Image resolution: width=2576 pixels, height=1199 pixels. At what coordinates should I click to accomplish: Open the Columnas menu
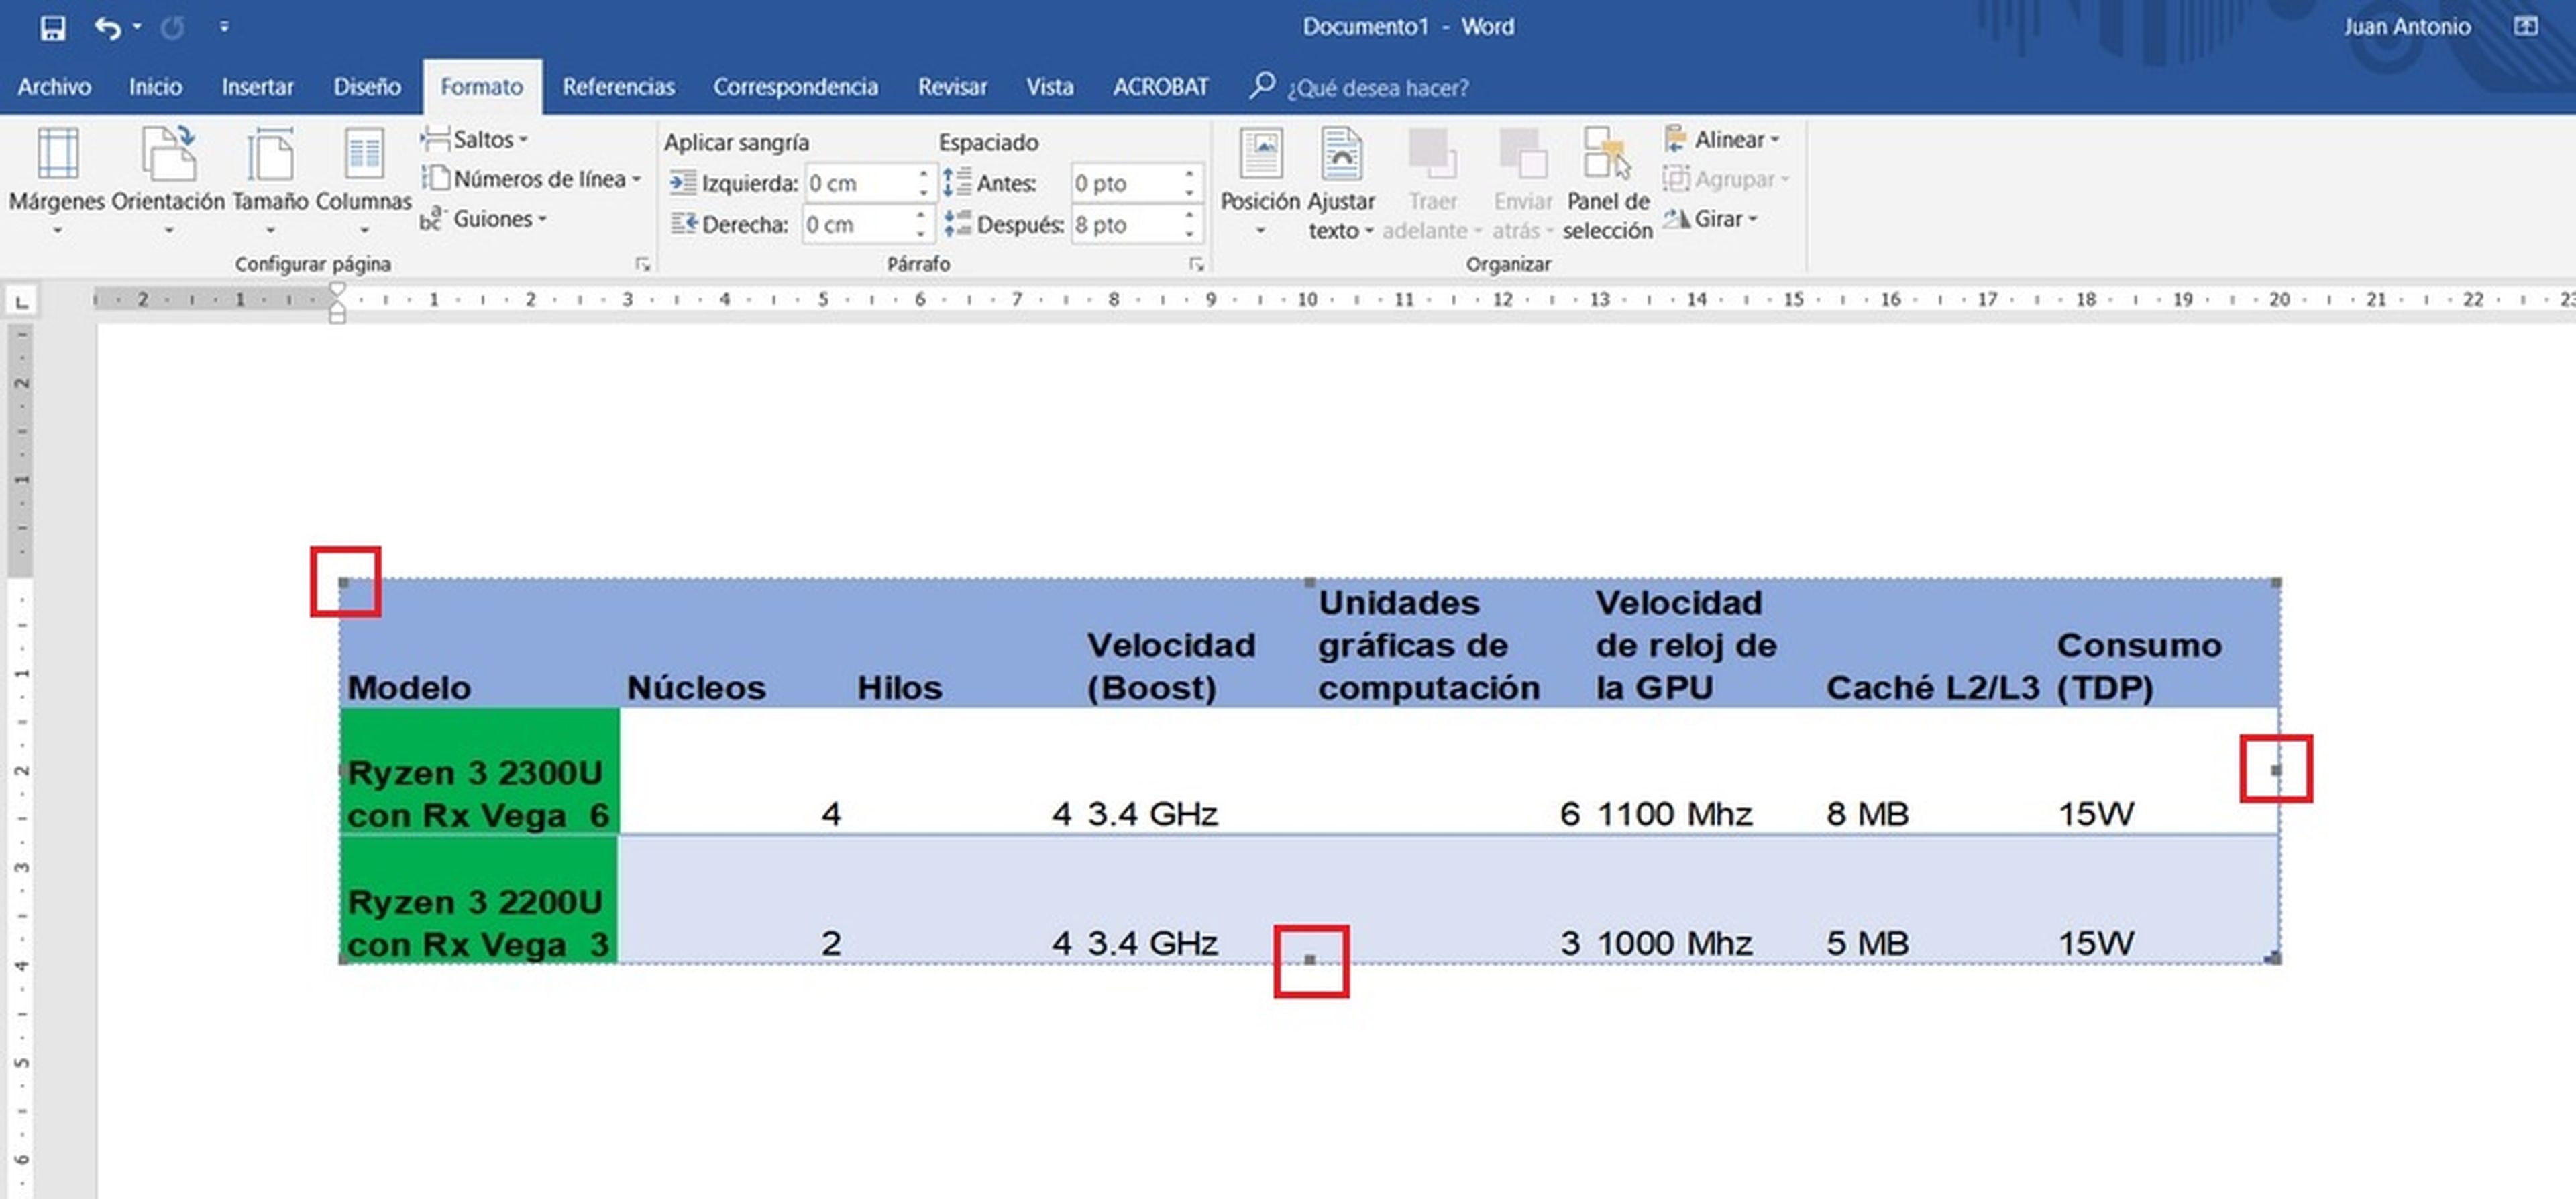(364, 181)
